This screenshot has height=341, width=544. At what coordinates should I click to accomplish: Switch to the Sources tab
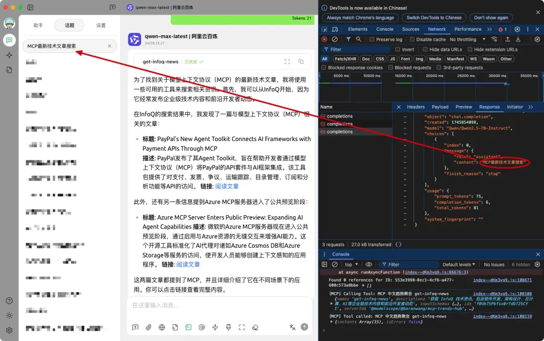point(411,30)
